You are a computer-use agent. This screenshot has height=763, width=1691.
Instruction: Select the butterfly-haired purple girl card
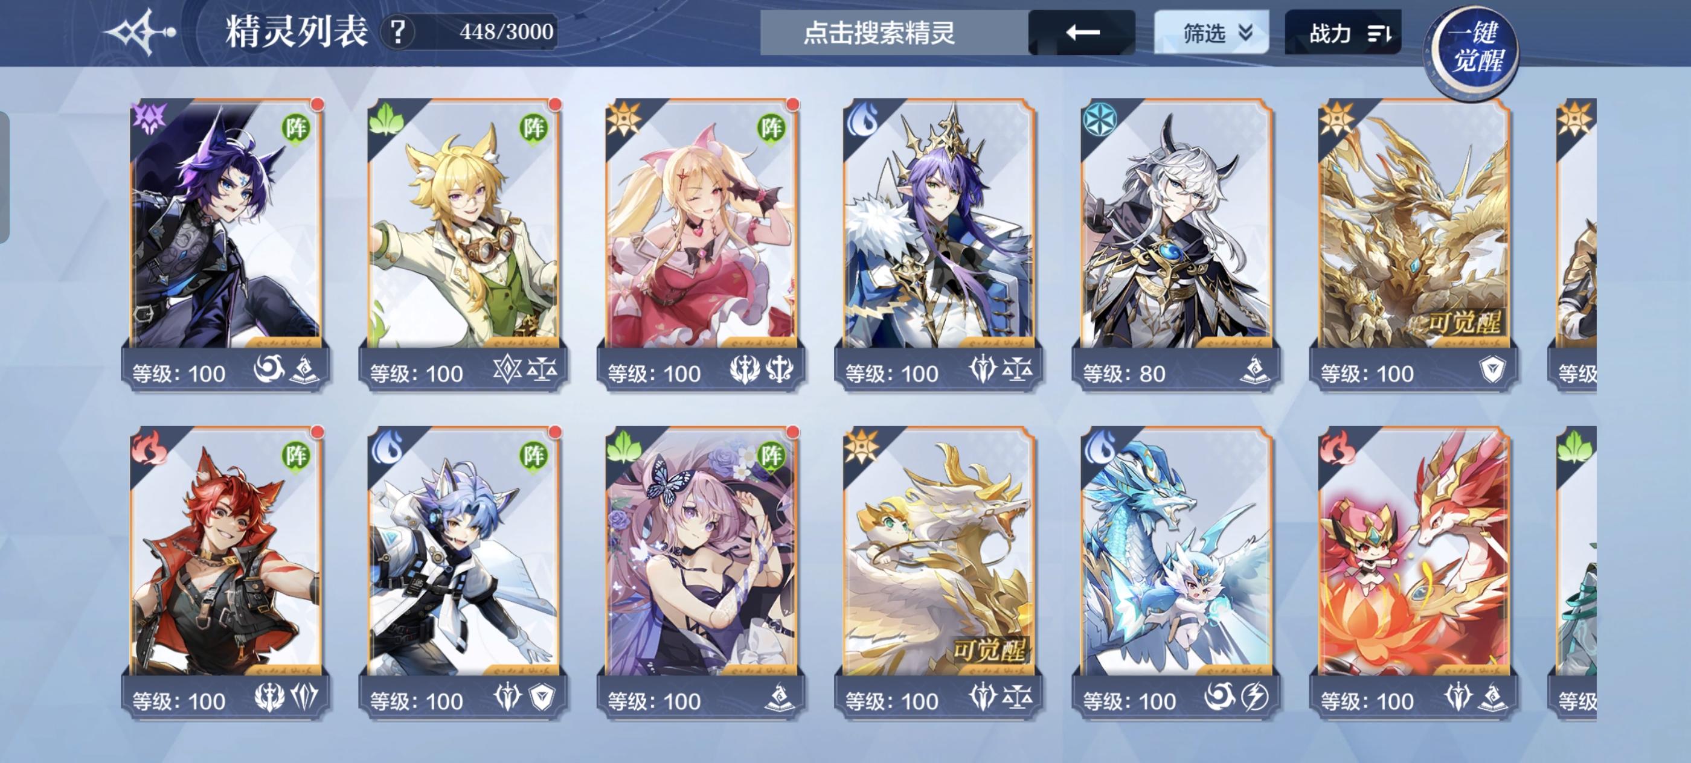pos(701,573)
